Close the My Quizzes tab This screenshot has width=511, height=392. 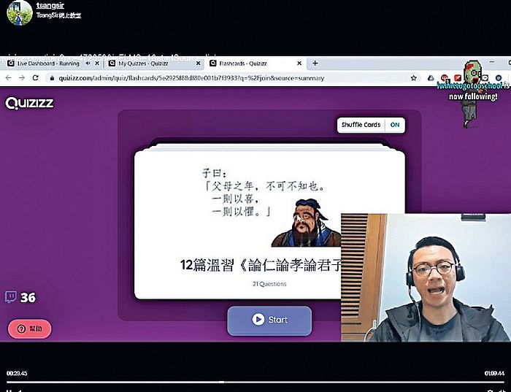pyautogui.click(x=198, y=64)
